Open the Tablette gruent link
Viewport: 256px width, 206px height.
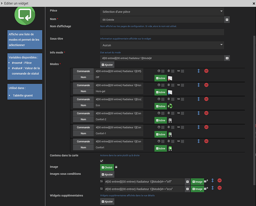23,95
